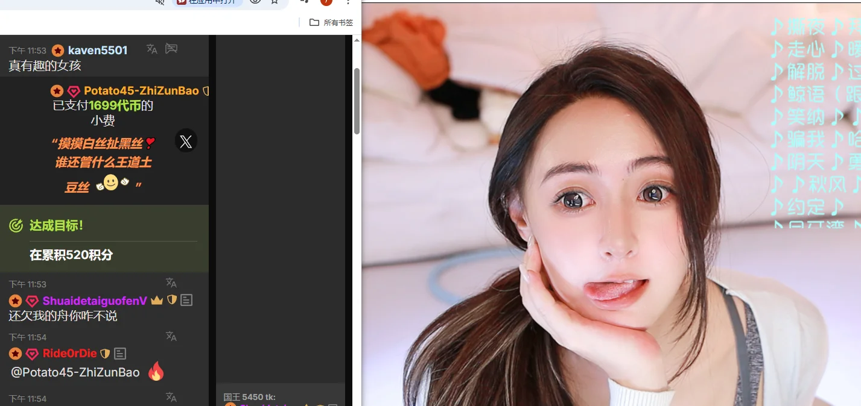Click the @Potato45-ZhiZunBao mention in chat
This screenshot has width=861, height=406.
point(75,372)
